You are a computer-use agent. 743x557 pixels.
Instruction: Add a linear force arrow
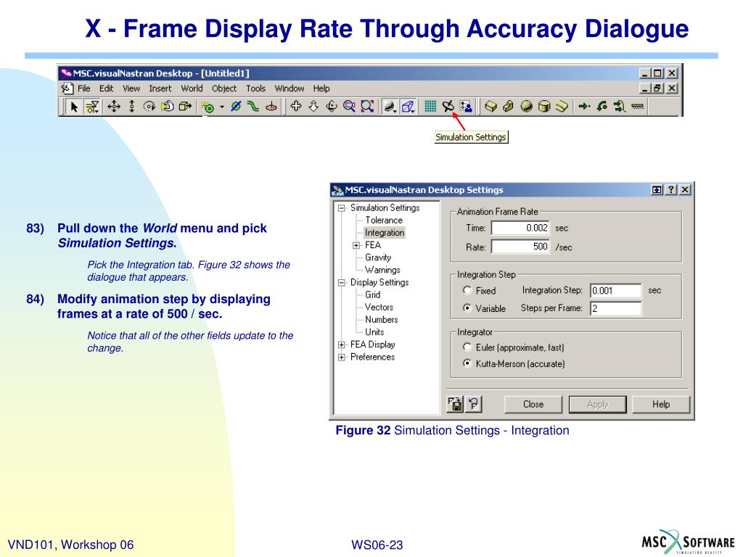[x=584, y=107]
